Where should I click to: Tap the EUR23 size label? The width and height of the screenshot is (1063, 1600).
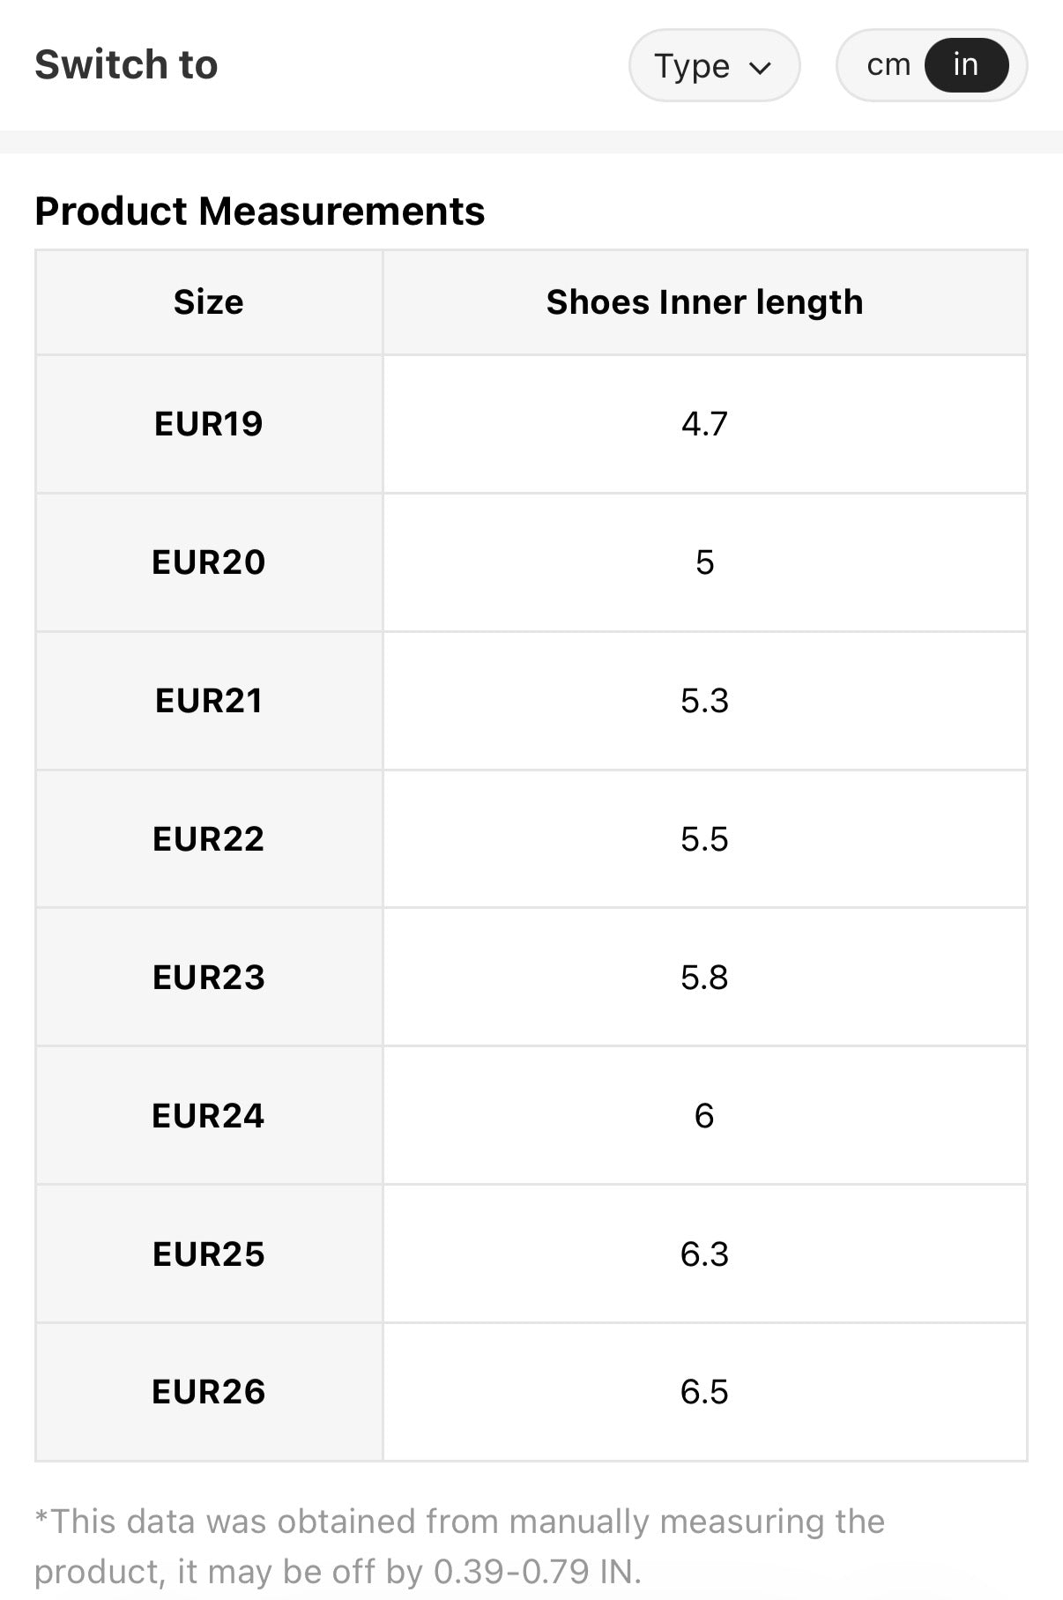point(208,978)
